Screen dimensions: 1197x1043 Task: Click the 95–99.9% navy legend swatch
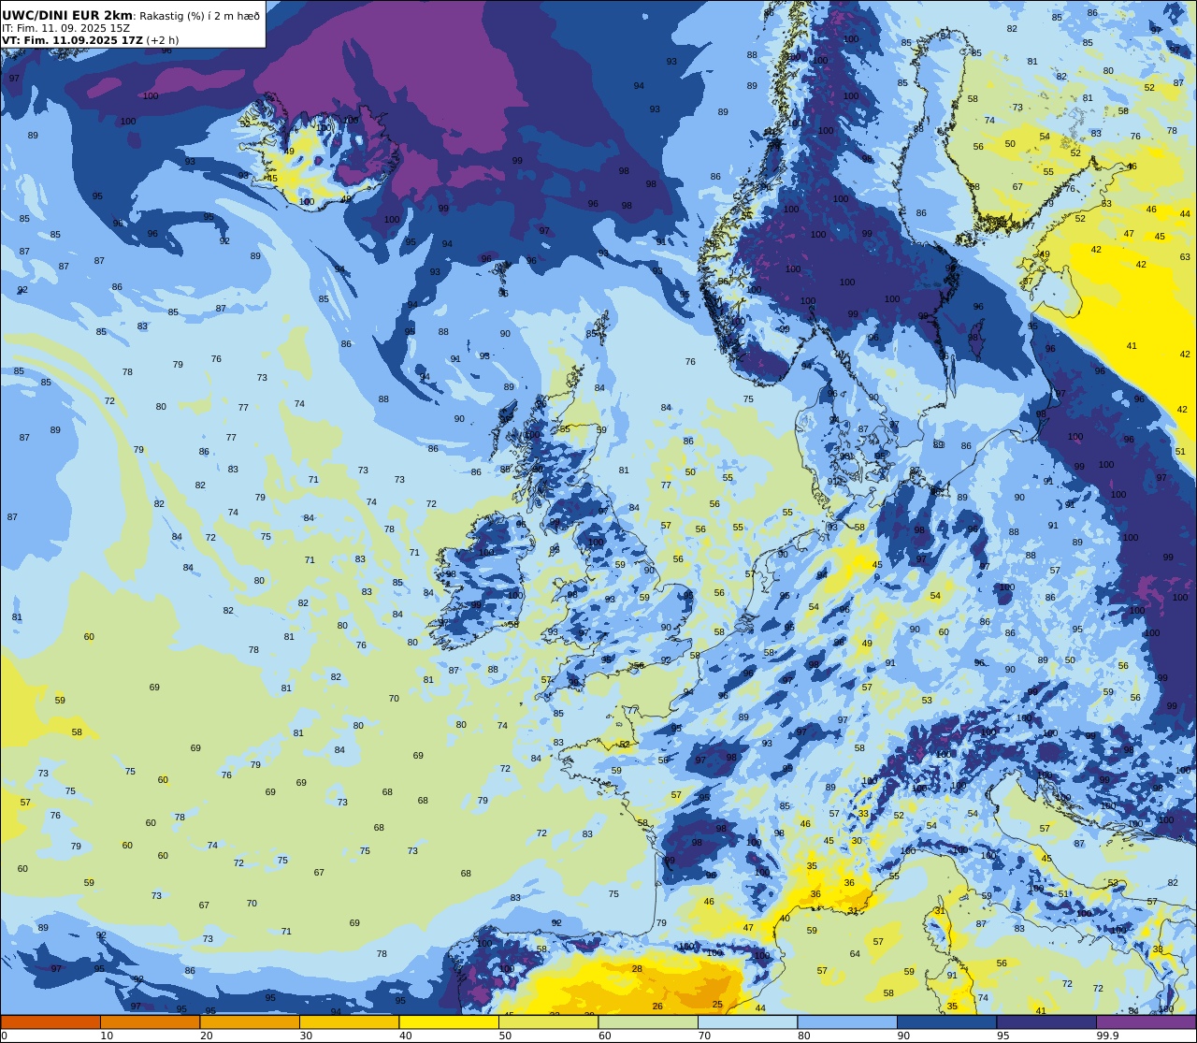[x=1046, y=1022]
